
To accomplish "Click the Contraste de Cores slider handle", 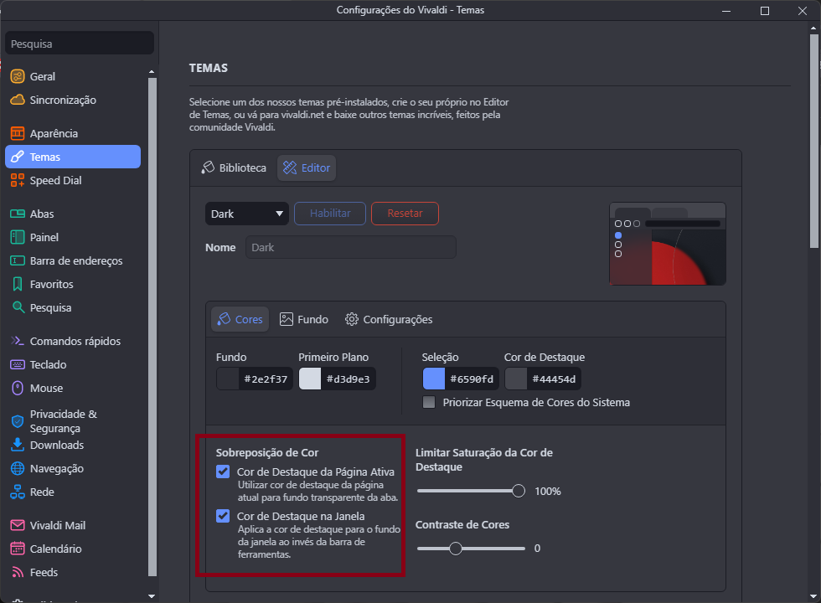I will 456,548.
